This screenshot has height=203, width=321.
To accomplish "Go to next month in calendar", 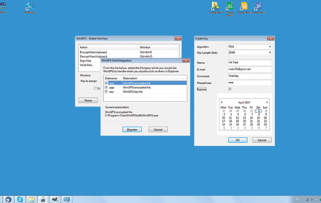I will (267, 102).
